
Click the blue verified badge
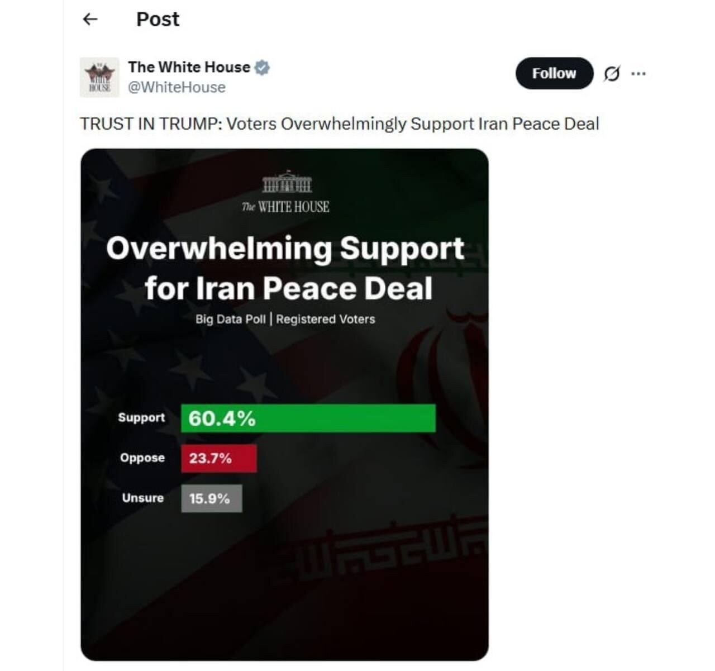[x=262, y=68]
